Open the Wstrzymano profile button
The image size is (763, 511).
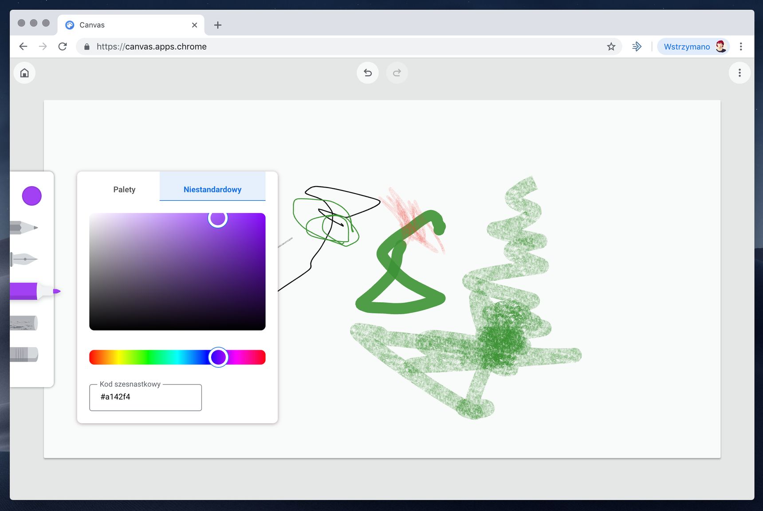click(x=693, y=47)
